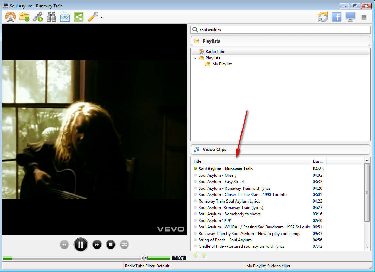Click 'My Playlist, 0 video clips' status text
Image resolution: width=375 pixels, height=272 pixels.
coord(268,266)
